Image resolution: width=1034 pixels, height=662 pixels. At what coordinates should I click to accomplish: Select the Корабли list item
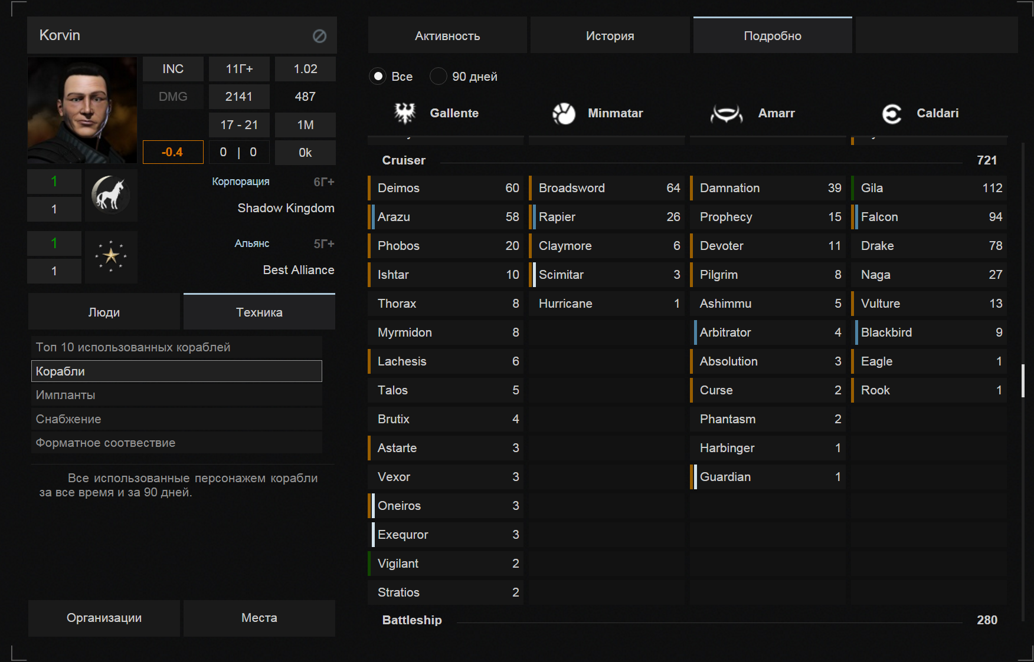pos(176,371)
